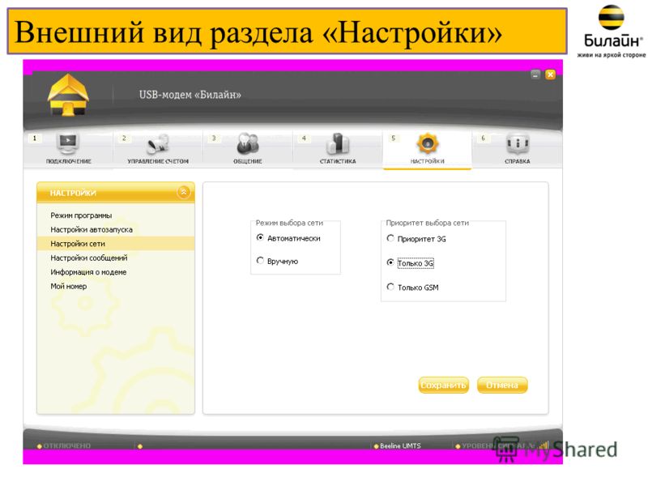This screenshot has width=648, height=486.
Task: Click the Сохранить button
Action: pyautogui.click(x=443, y=386)
